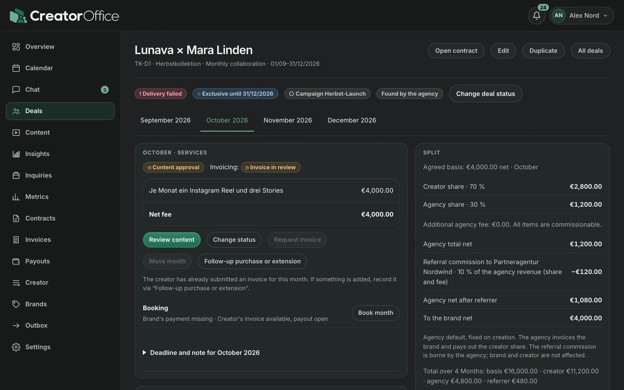
Task: Go to Deals in the sidebar
Action: point(60,111)
